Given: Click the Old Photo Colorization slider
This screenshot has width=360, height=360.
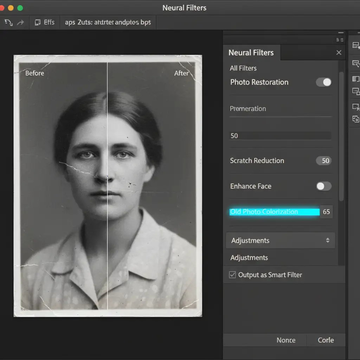Looking at the screenshot, I should tap(274, 212).
